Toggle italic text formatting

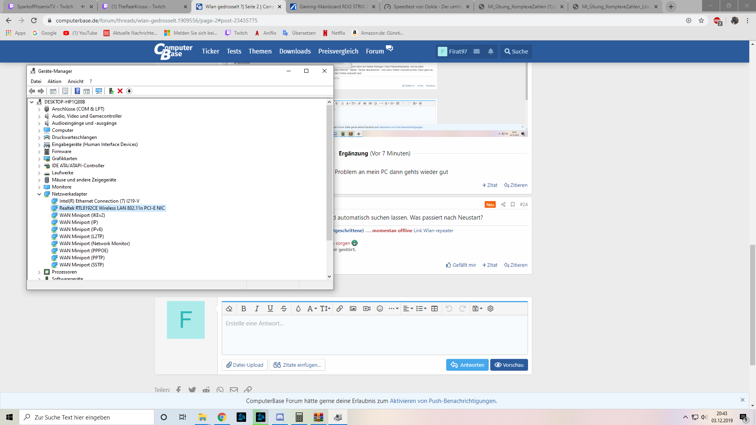coord(257,309)
